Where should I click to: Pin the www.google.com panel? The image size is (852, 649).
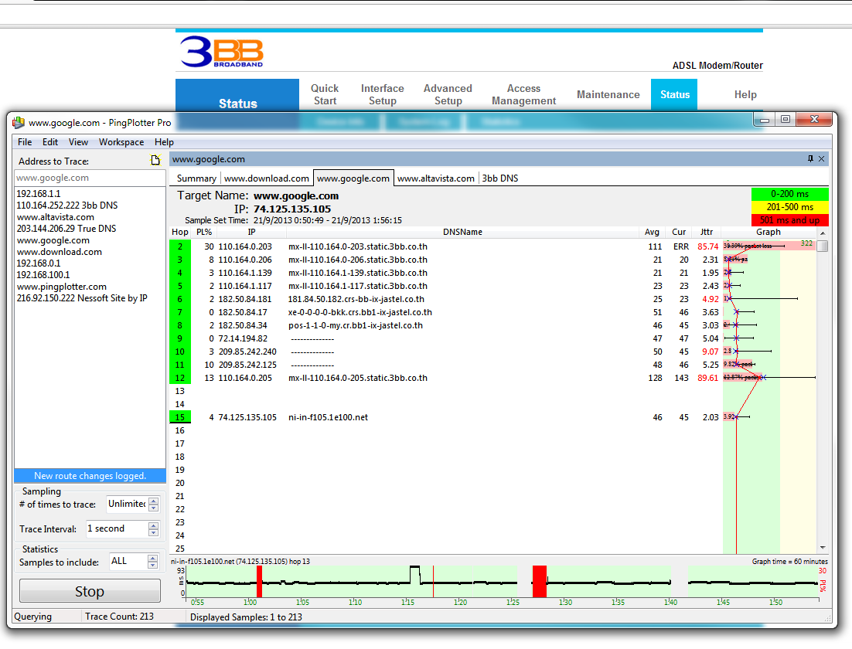click(x=810, y=158)
